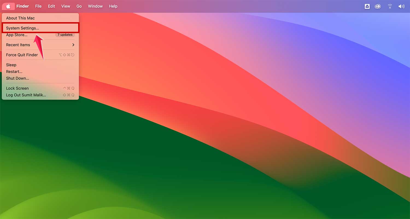
Task: Click the 7 updates badge
Action: (x=65, y=35)
